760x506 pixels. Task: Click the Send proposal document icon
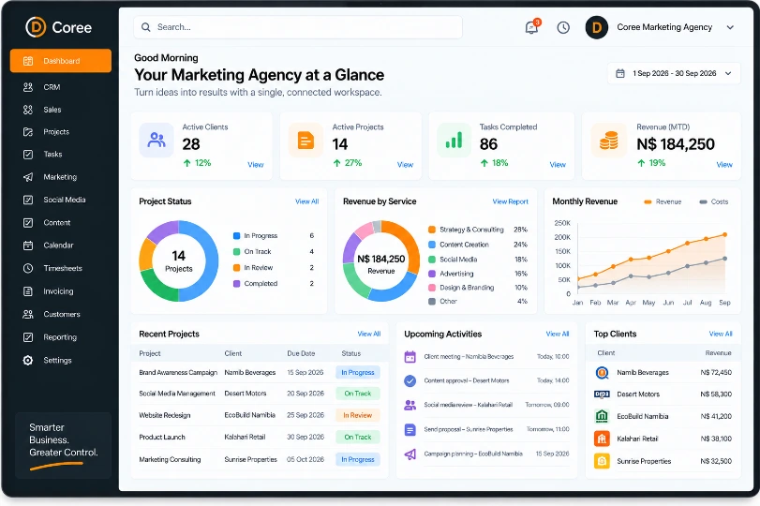[x=410, y=429]
